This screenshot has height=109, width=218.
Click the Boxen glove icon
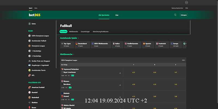point(29,107)
